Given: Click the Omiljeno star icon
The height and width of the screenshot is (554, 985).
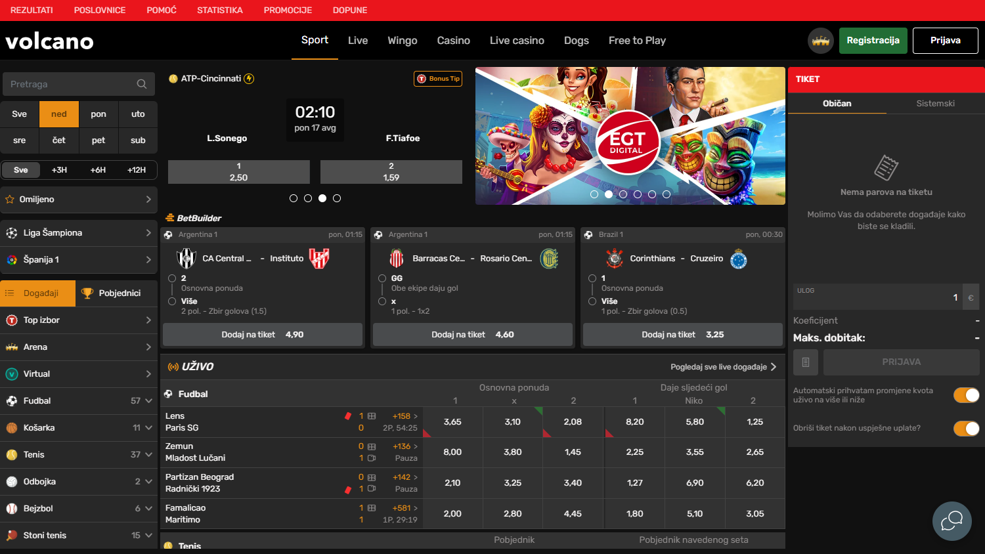Looking at the screenshot, I should click(x=10, y=199).
